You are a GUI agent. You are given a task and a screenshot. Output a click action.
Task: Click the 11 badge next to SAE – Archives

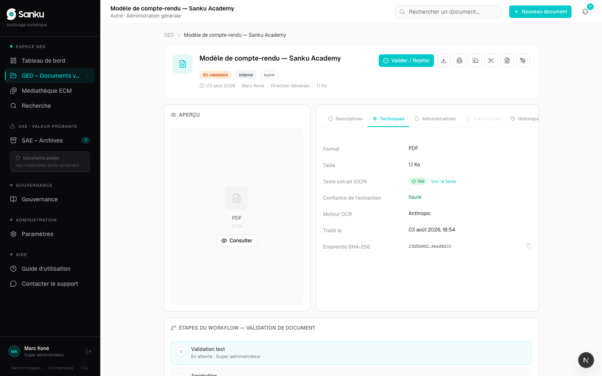pyautogui.click(x=86, y=140)
